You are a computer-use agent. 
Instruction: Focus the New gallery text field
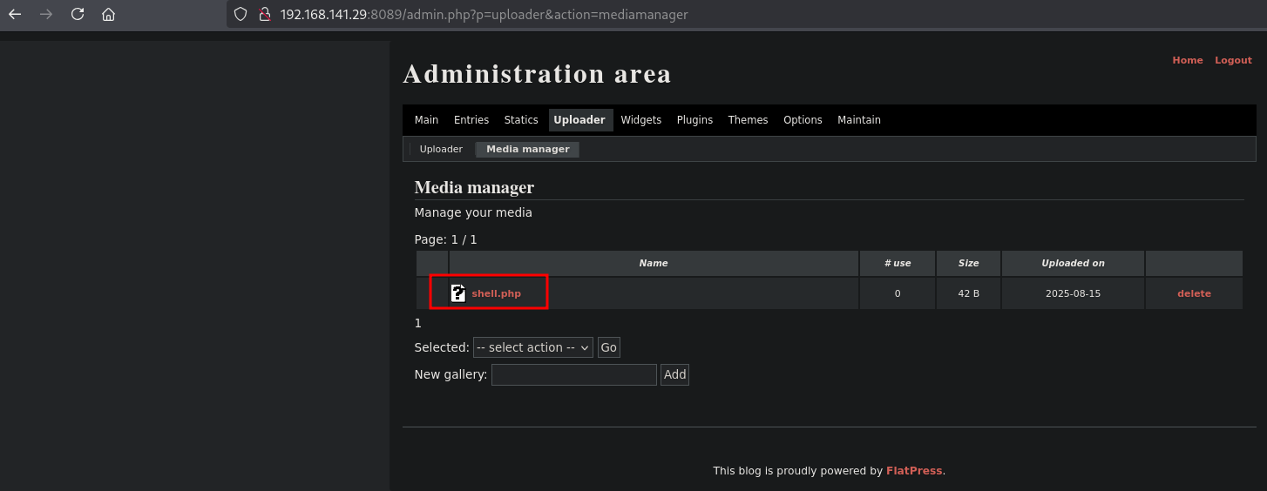(x=573, y=374)
